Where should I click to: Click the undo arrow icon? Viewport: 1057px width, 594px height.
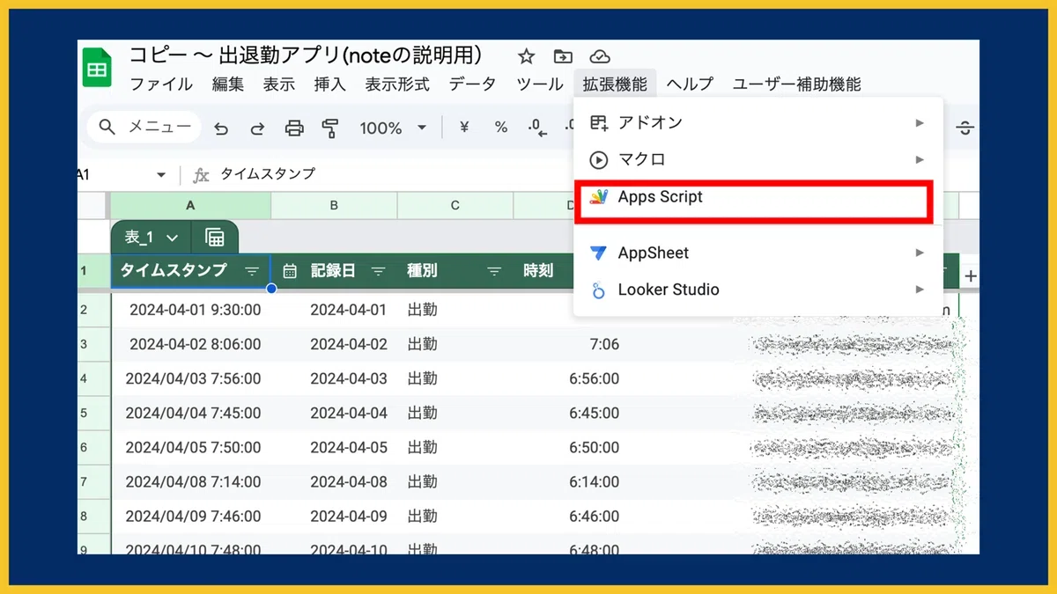(x=221, y=128)
